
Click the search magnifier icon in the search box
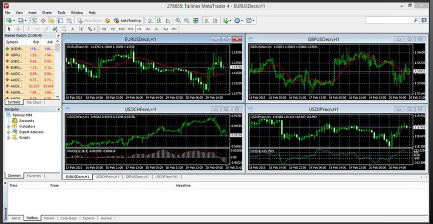click(416, 20)
